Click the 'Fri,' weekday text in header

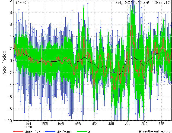point(119,3)
